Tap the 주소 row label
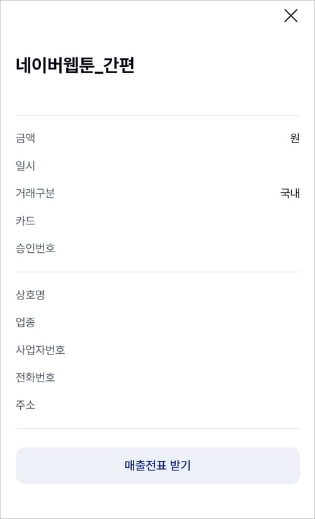Screen dimensions: 315x519 pyautogui.click(x=25, y=404)
